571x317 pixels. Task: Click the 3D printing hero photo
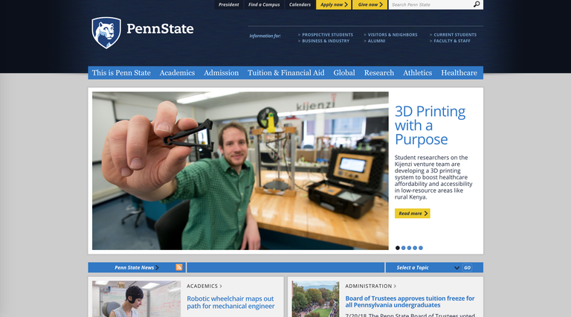coord(240,170)
